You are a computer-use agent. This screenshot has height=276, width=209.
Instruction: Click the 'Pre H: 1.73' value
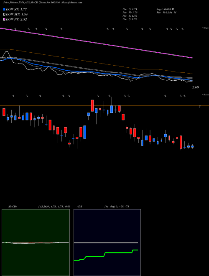(130, 13)
